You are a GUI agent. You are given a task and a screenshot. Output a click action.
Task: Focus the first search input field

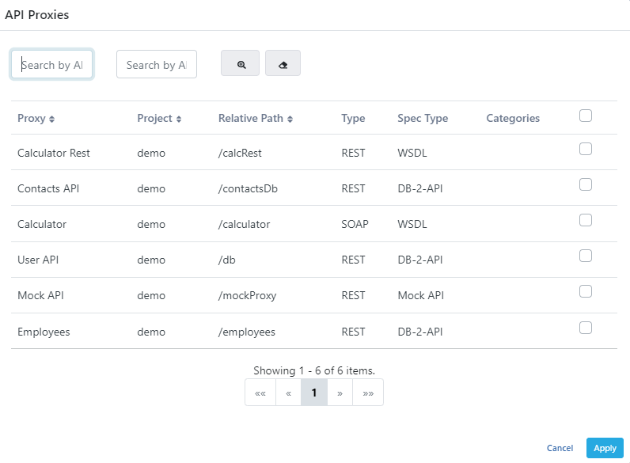pos(52,65)
